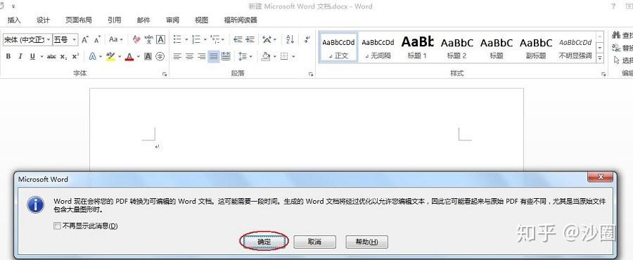This screenshot has height=260, width=633.
Task: Apply subscript formatting
Action: click(63, 57)
